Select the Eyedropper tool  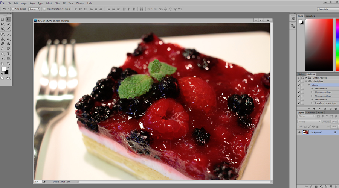(8, 29)
